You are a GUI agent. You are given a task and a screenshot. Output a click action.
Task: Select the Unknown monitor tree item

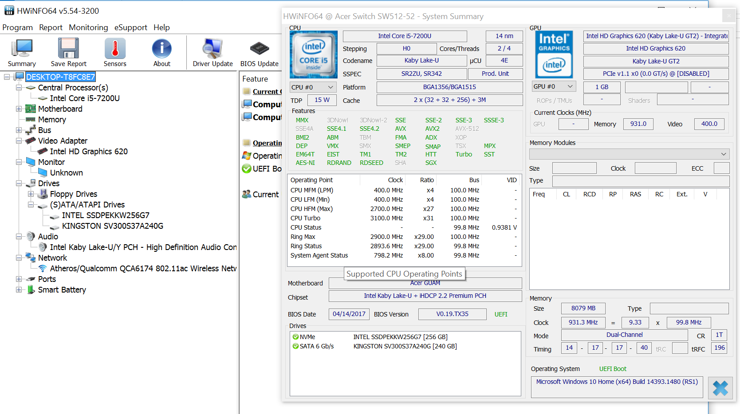(67, 172)
